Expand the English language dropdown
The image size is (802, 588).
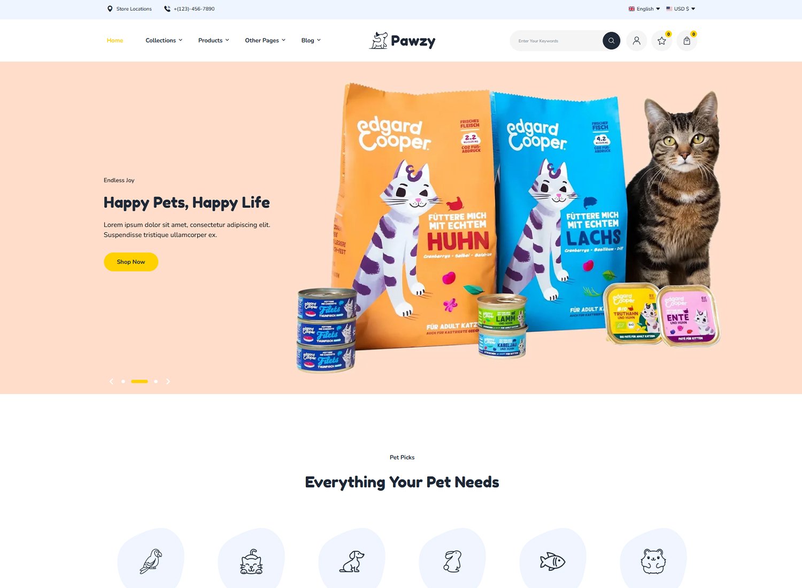tap(644, 9)
